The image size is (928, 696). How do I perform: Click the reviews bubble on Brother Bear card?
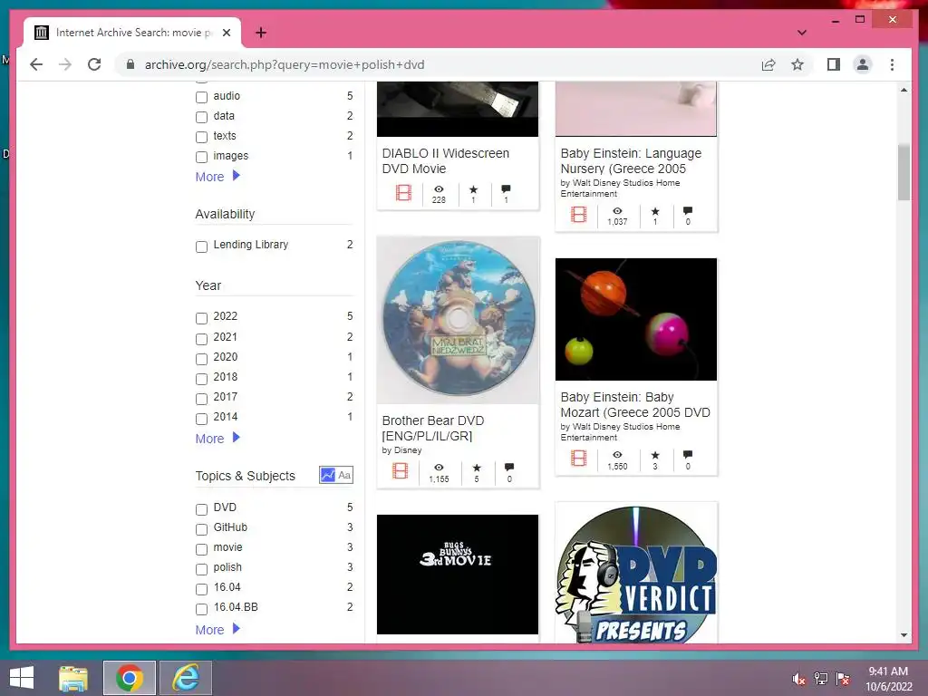[509, 468]
